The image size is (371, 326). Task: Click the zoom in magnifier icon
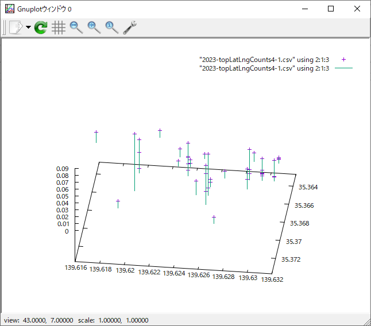[x=94, y=28]
